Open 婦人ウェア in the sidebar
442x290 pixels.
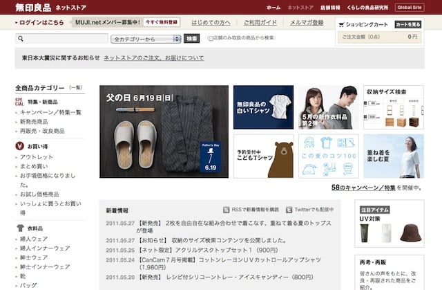pyautogui.click(x=34, y=239)
